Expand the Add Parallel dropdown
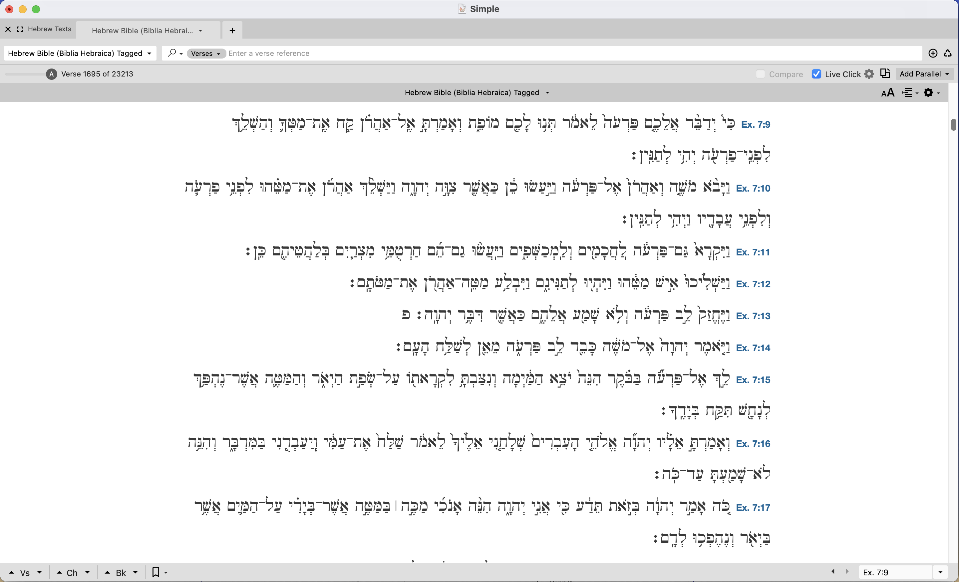The height and width of the screenshot is (582, 959). 924,74
